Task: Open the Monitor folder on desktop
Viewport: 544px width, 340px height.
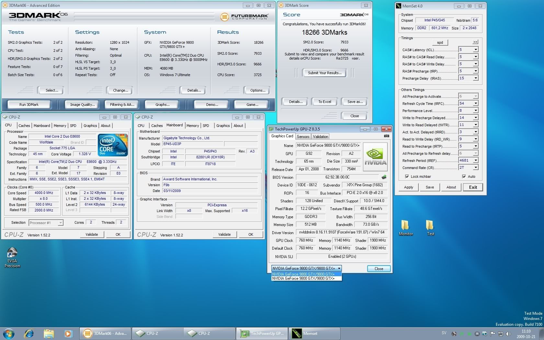Action: pyautogui.click(x=405, y=228)
